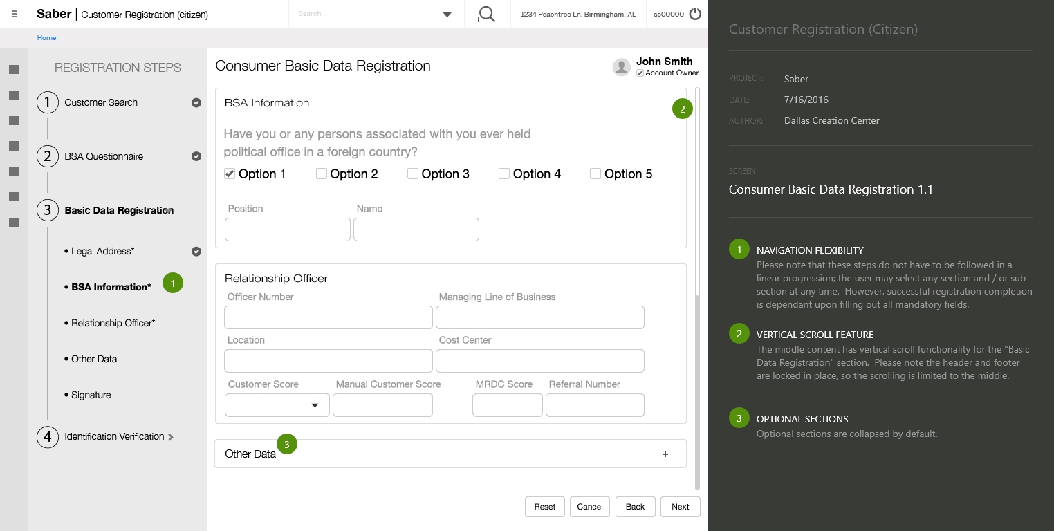Click the Reset button
Viewport: 1054px width, 531px height.
click(x=545, y=507)
